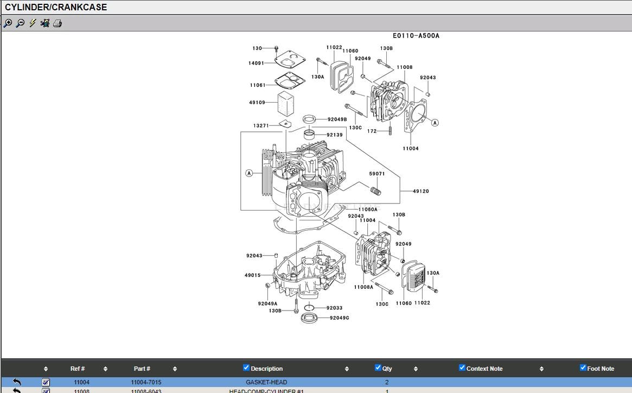
Task: Click the 49120 callout in the diagram
Action: (420, 191)
